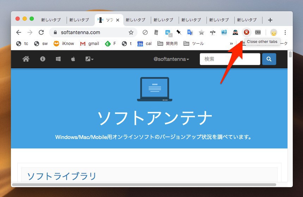Expand the 開発用 bookmarks folder
303x197 pixels.
click(x=167, y=44)
